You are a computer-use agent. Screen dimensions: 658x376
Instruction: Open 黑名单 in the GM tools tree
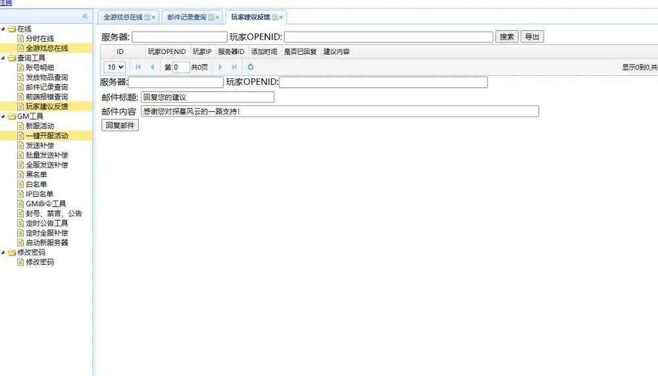(x=36, y=175)
